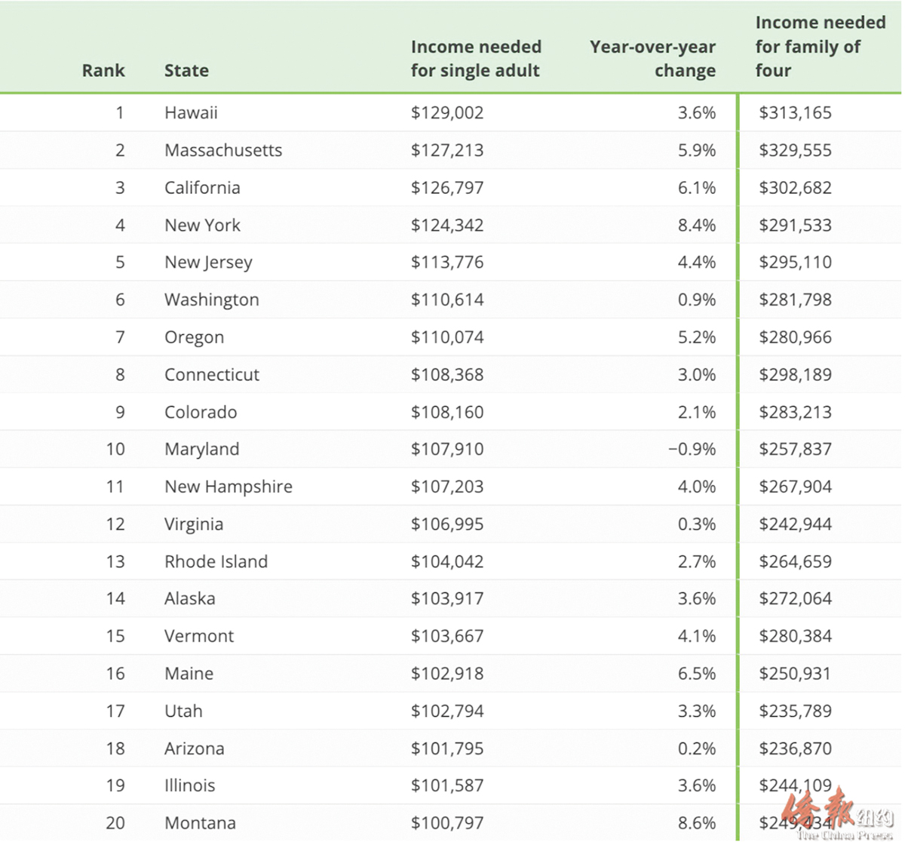Click the Washington state row
The width and height of the screenshot is (905, 842).
[450, 300]
